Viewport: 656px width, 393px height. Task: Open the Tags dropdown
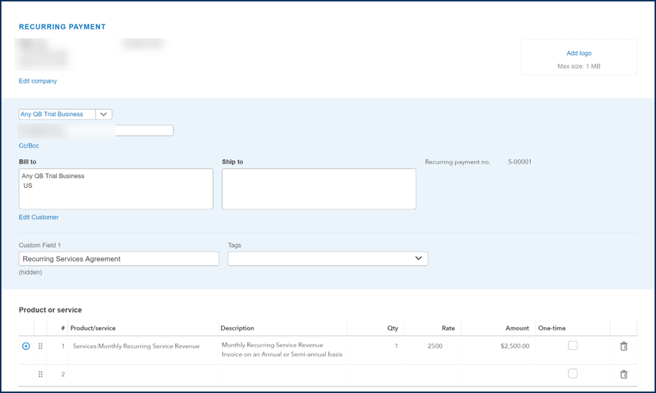[328, 258]
